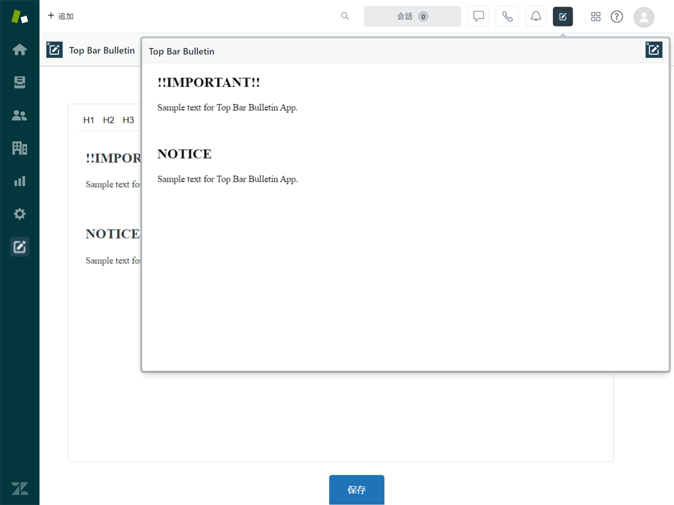The height and width of the screenshot is (505, 674).
Task: Open search with the magnifier icon
Action: click(345, 16)
